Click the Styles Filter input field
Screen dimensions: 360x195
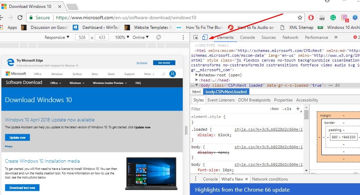point(230,109)
